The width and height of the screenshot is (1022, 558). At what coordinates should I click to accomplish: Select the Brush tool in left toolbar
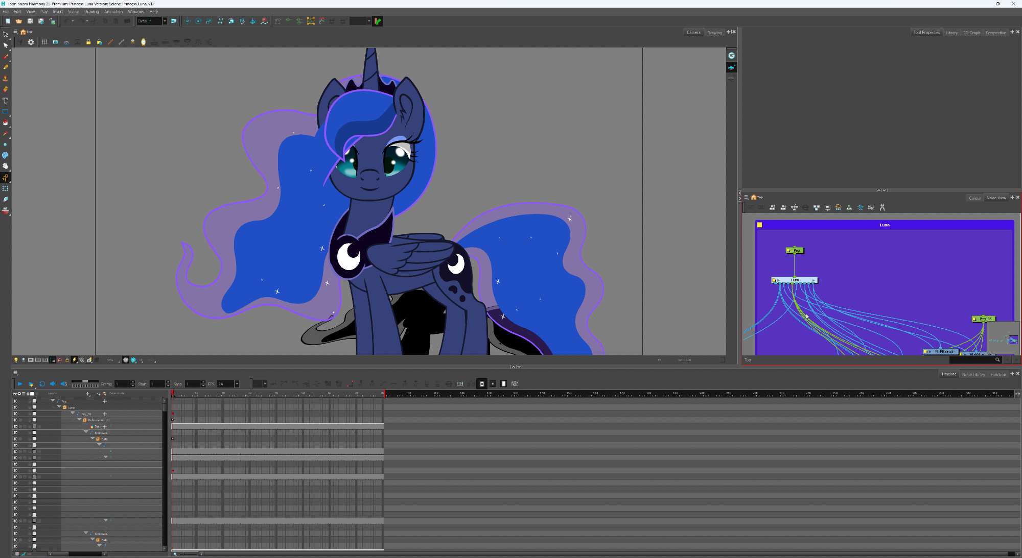pos(6,56)
